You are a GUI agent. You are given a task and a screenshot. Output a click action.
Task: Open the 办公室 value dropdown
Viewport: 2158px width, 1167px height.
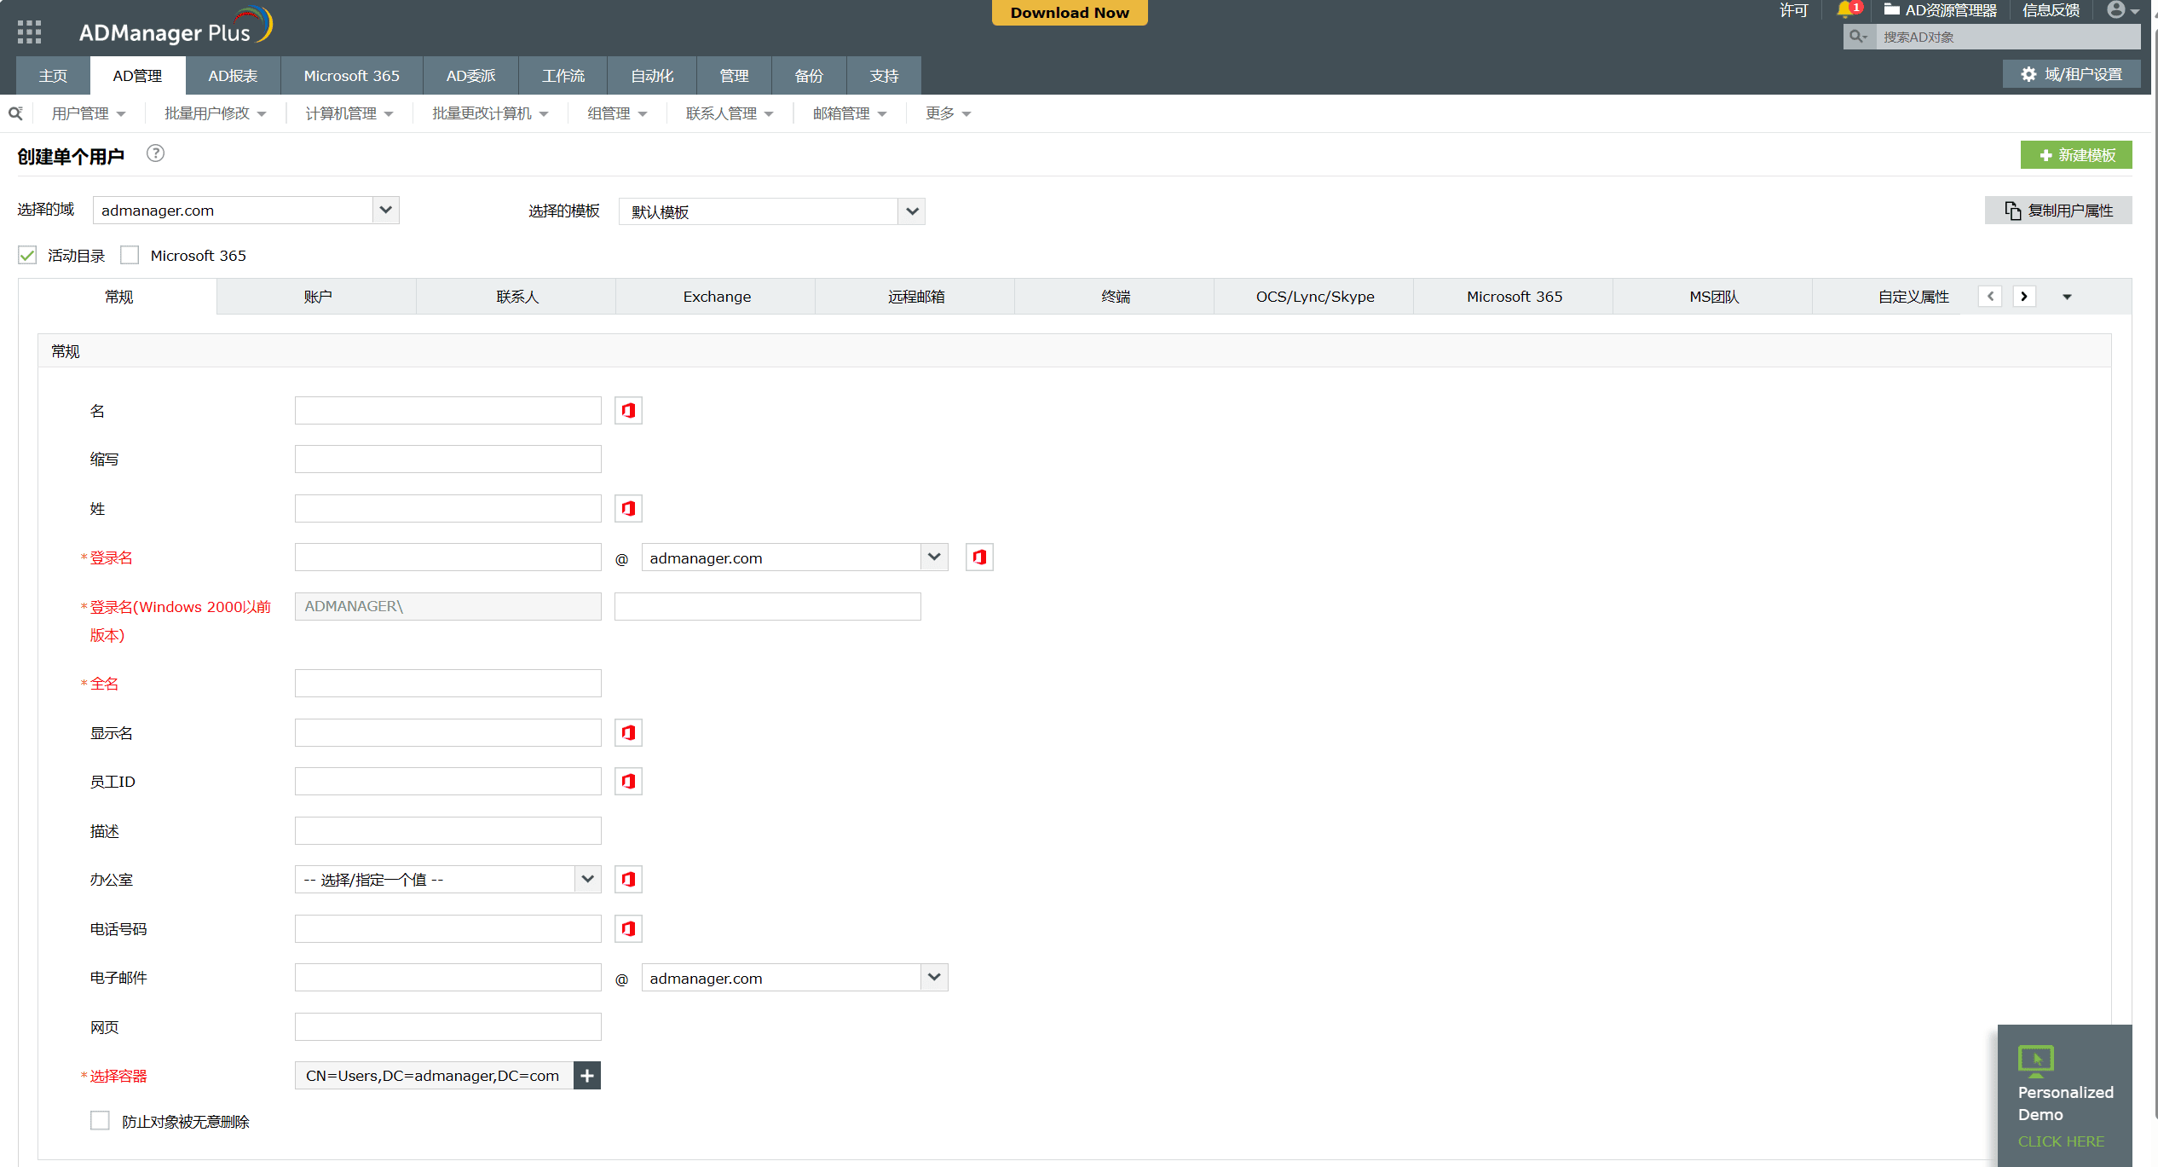[587, 880]
